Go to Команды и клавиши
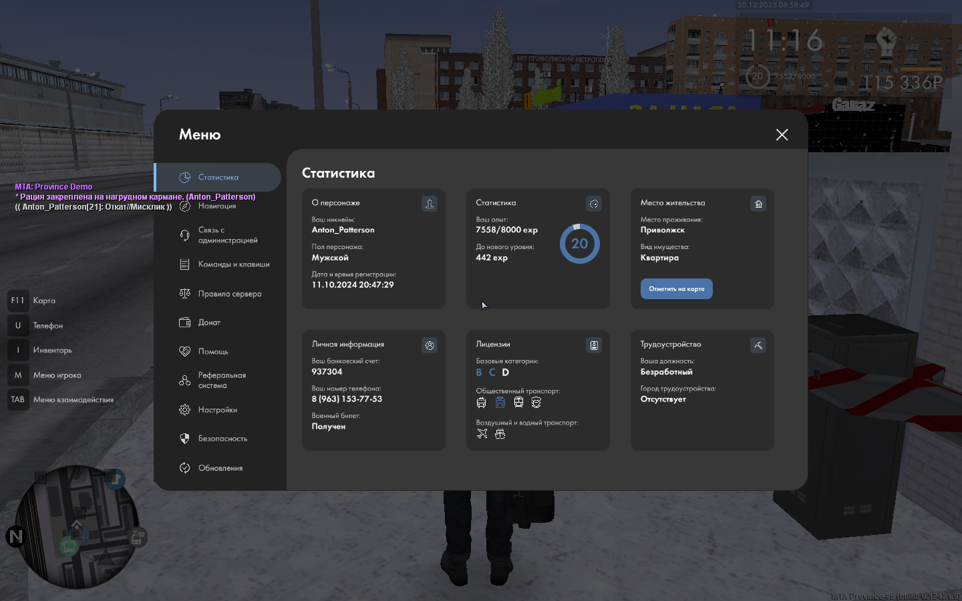The image size is (962, 601). (x=233, y=264)
